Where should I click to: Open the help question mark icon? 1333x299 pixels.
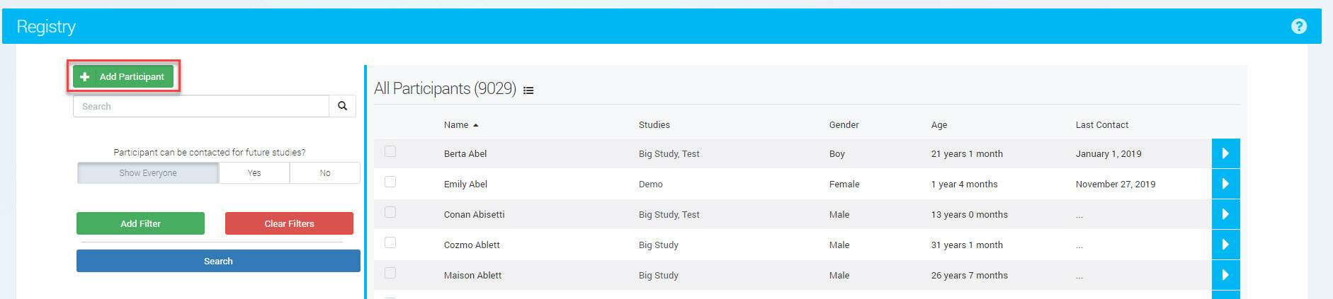tap(1298, 26)
